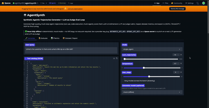Screen dimensions: 209x108
Task: Go to the Community tab
Action: coord(177,3)
